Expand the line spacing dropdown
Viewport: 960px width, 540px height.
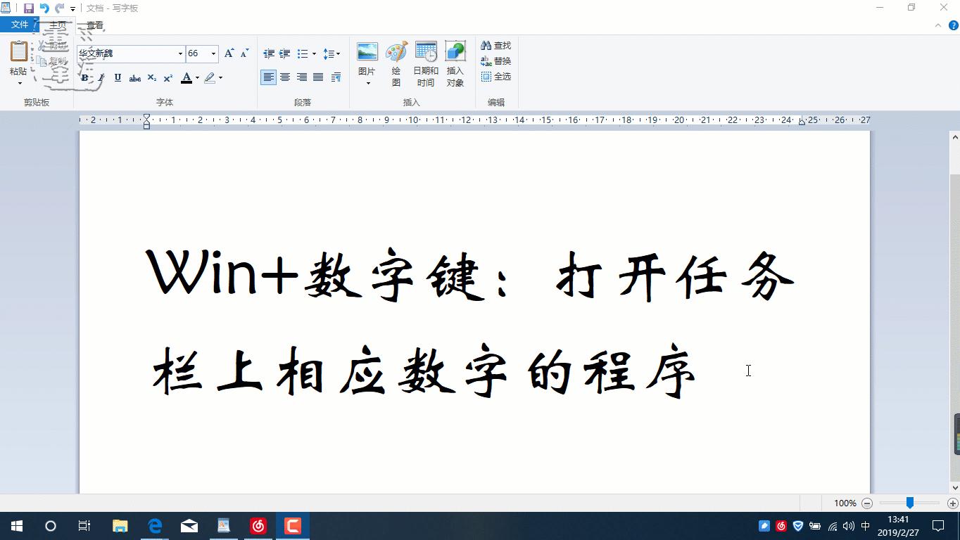[x=337, y=53]
